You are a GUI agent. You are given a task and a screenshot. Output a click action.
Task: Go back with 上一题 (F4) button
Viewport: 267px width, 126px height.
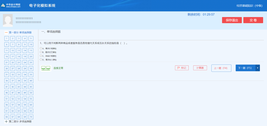[x=221, y=68]
